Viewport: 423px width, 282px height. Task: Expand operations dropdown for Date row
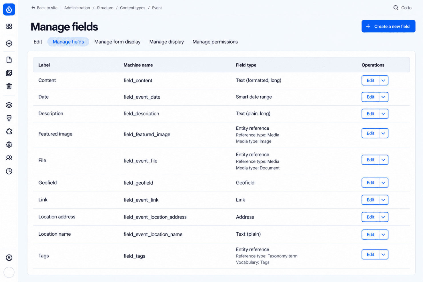coord(384,97)
